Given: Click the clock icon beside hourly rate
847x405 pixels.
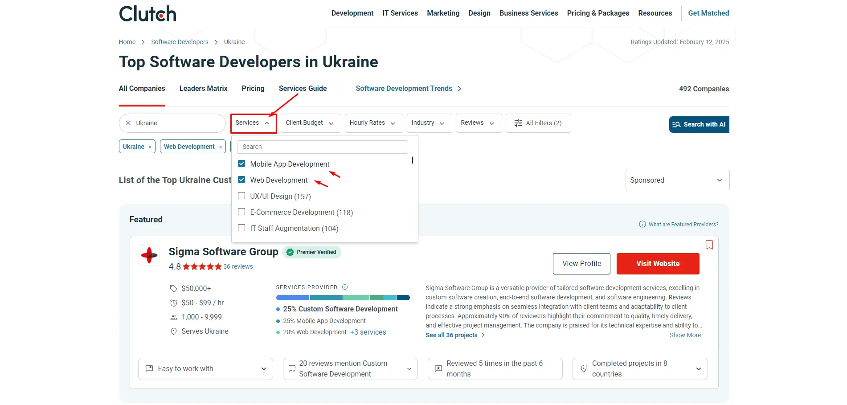Looking at the screenshot, I should [x=174, y=303].
